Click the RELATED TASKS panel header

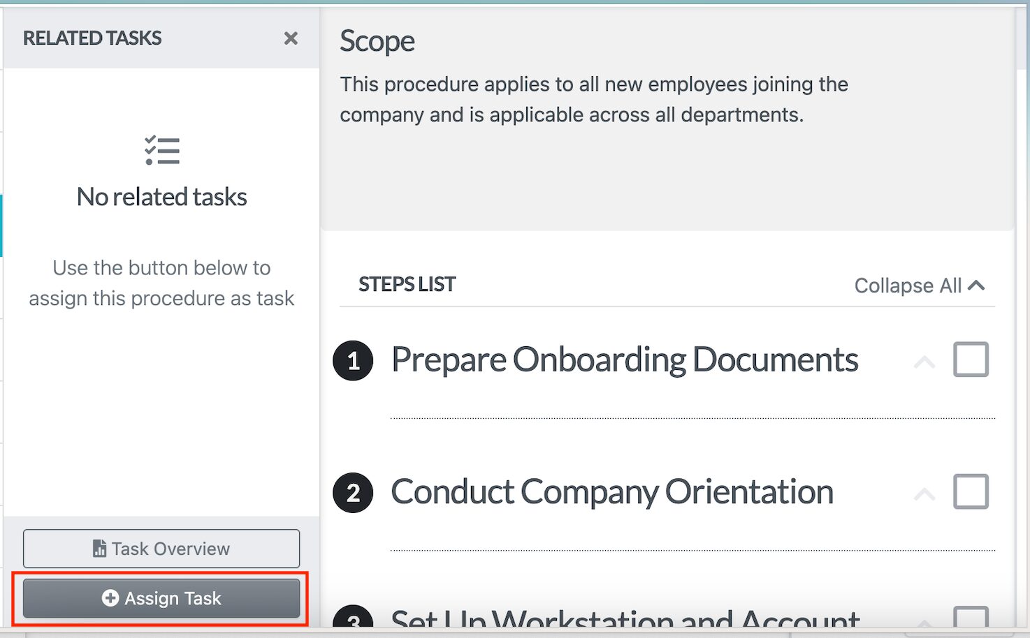pos(92,38)
